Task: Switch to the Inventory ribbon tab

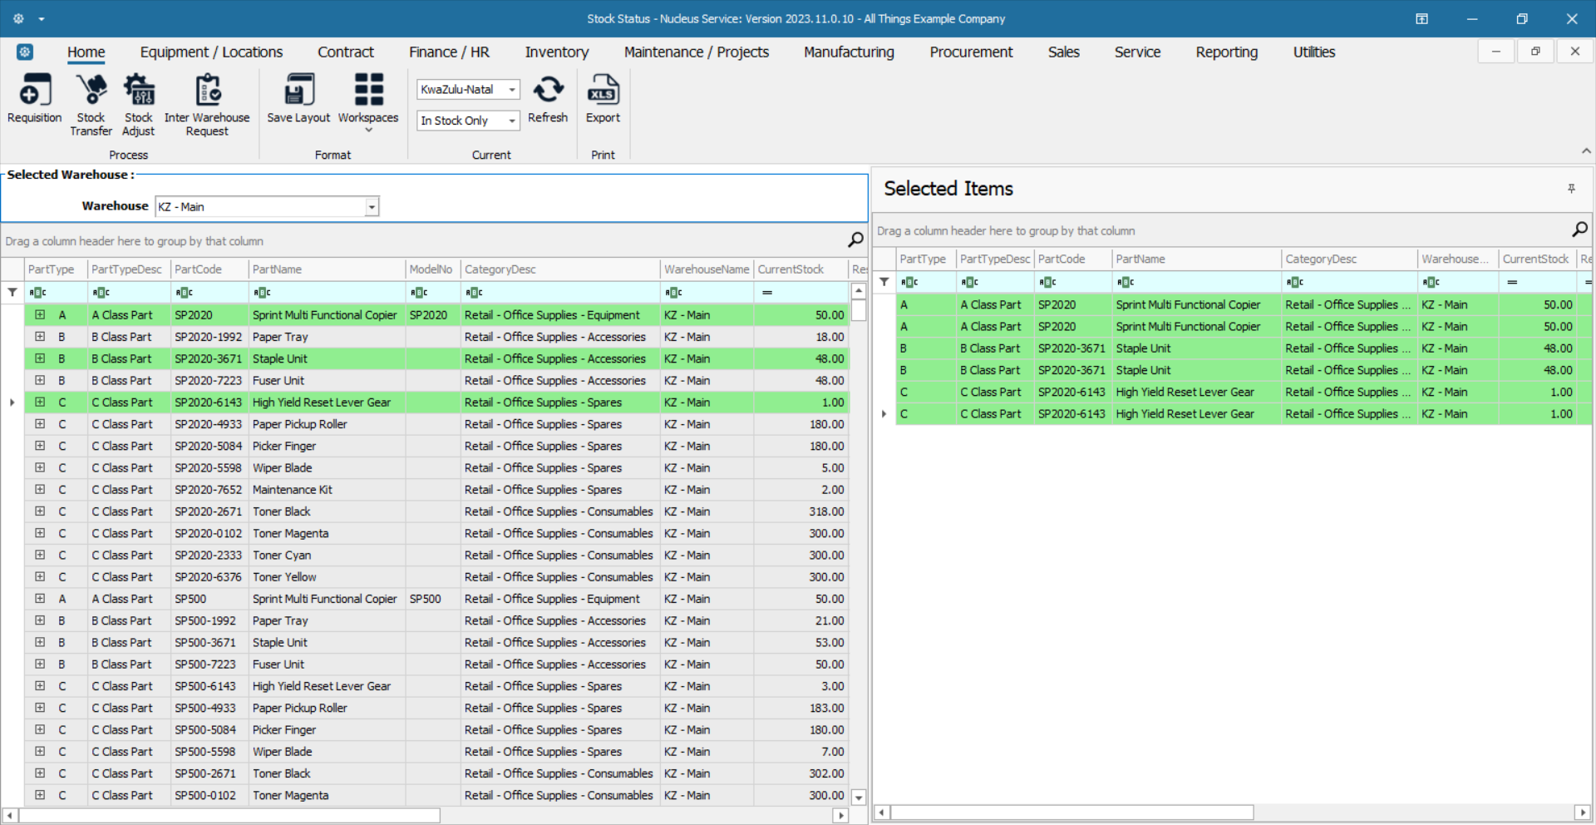Action: (x=556, y=52)
